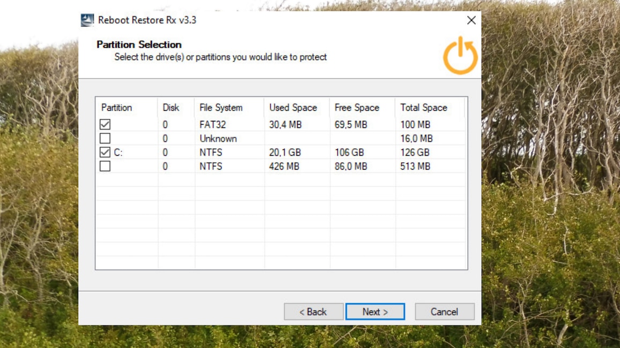Click the C: drive label
Viewport: 620px width, 348px height.
click(118, 152)
